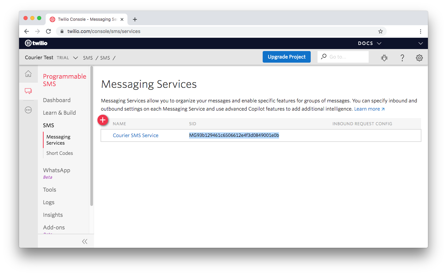The image size is (447, 275).
Task: Click Programmable SMS heading
Action: [x=64, y=80]
